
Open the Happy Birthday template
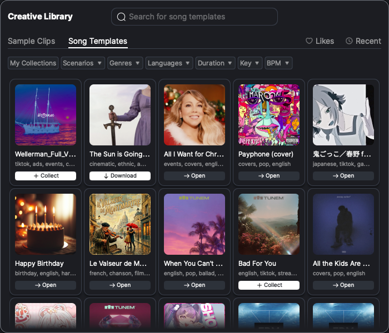tap(46, 285)
